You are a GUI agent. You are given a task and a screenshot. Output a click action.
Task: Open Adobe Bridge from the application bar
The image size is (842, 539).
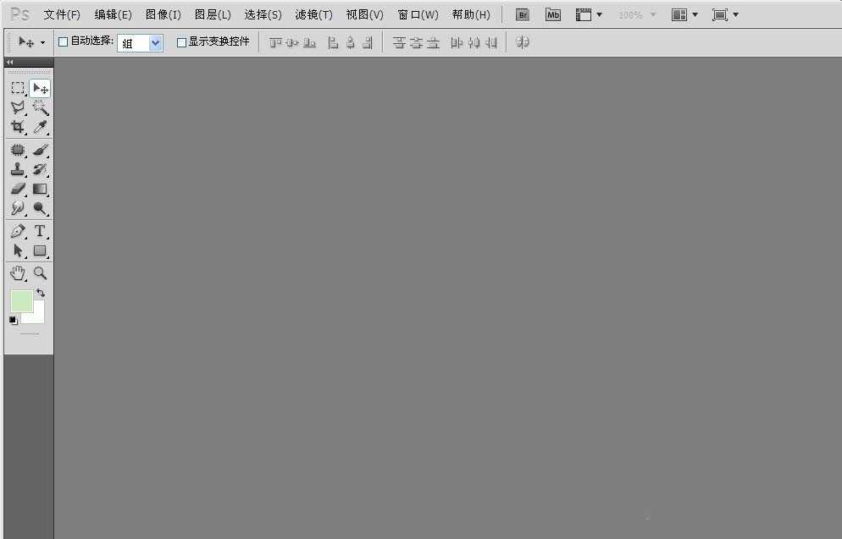(522, 14)
